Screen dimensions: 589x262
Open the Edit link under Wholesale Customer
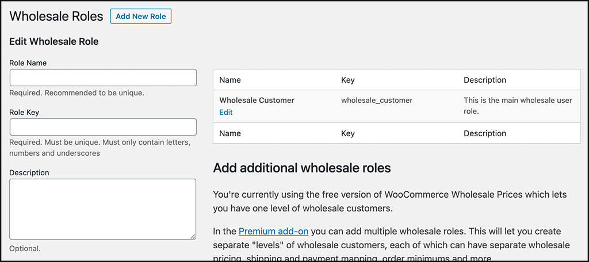pos(226,113)
